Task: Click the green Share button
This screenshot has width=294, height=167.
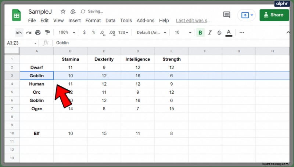Action: 274,15
